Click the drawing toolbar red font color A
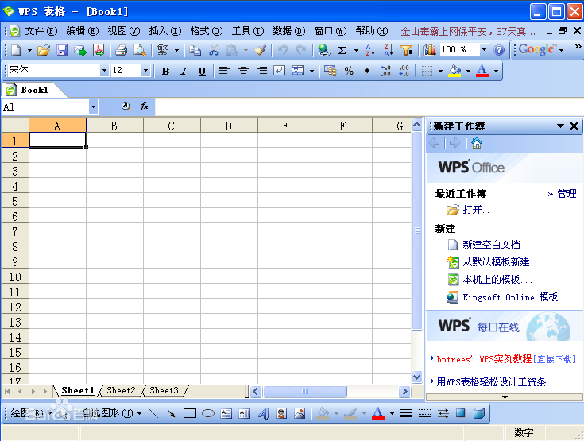The image size is (584, 441). [x=378, y=413]
